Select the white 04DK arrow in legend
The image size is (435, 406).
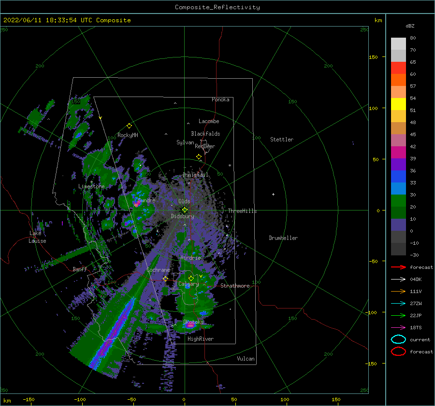pos(398,279)
